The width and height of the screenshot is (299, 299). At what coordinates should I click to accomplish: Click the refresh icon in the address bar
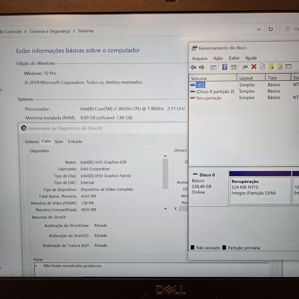pyautogui.click(x=271, y=29)
